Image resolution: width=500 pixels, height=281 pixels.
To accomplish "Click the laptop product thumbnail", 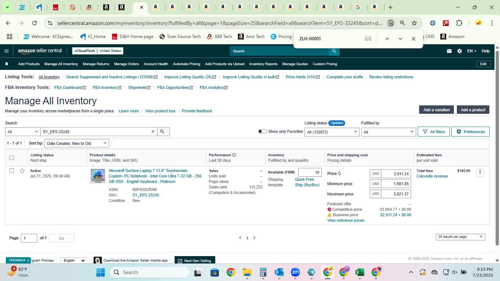I will pyautogui.click(x=98, y=176).
